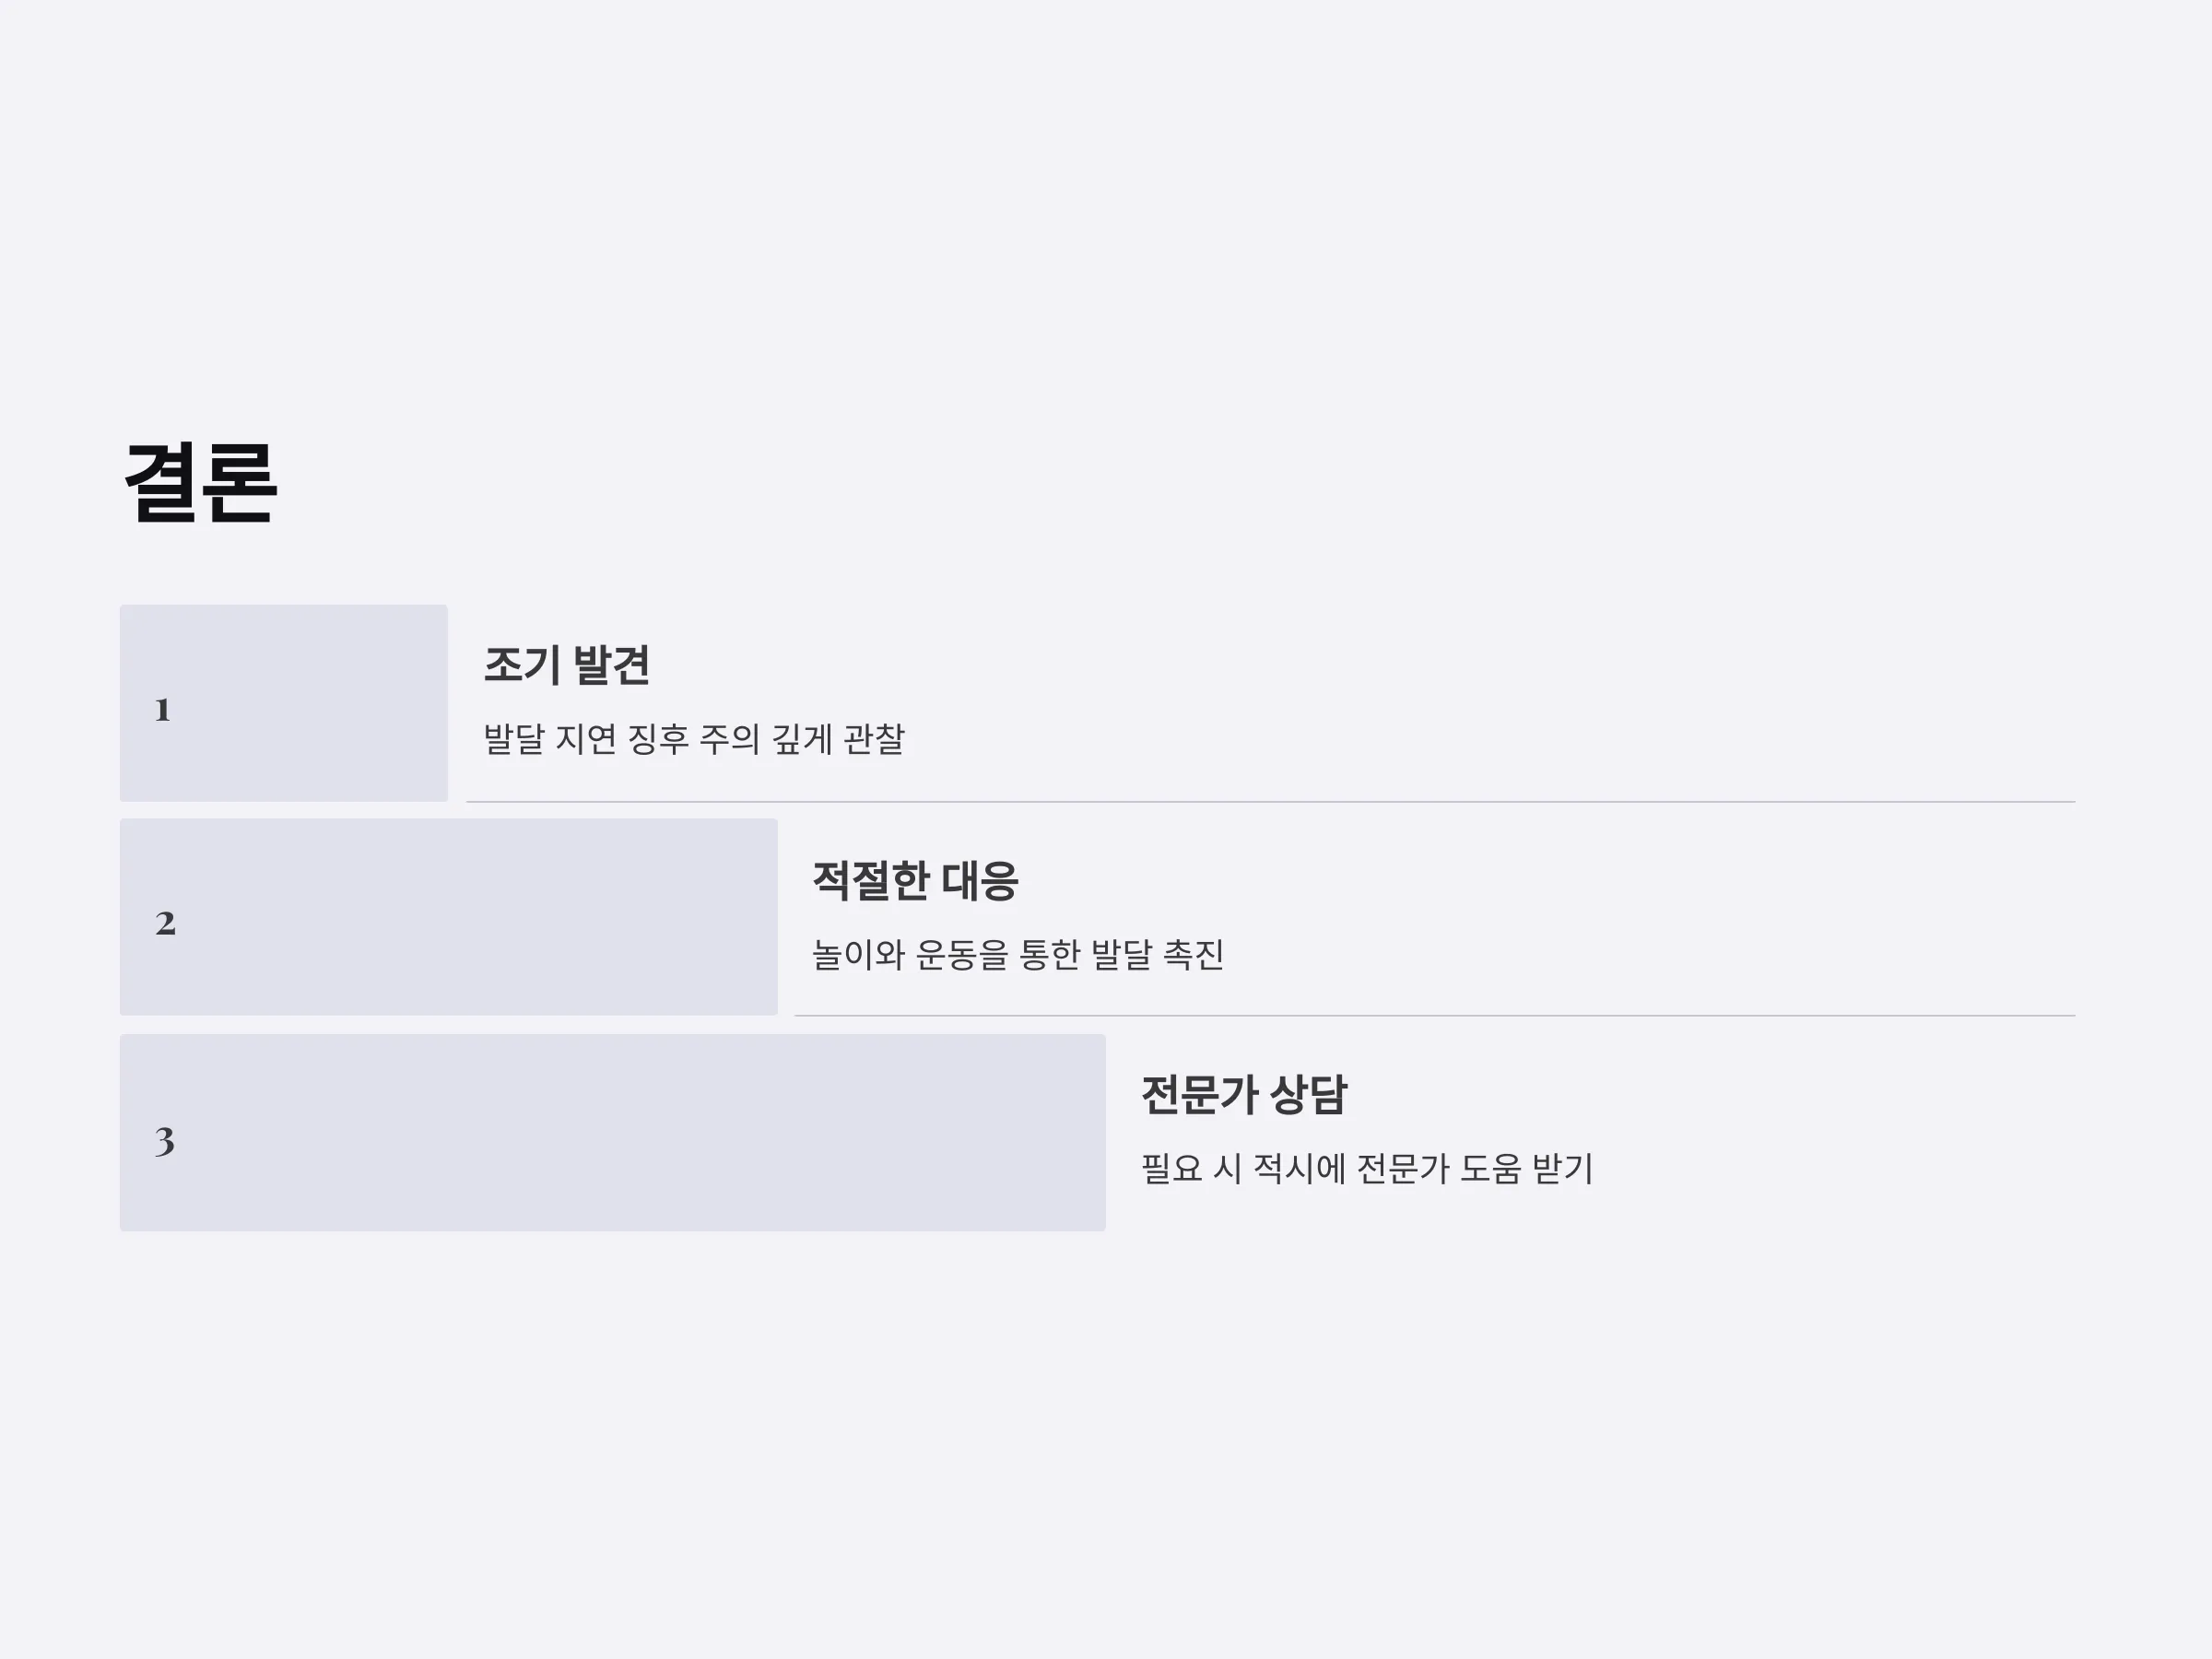Viewport: 2212px width, 1659px height.
Task: Select text 놀이와 운동을 통한 발달 촉진
Action: 1018,955
